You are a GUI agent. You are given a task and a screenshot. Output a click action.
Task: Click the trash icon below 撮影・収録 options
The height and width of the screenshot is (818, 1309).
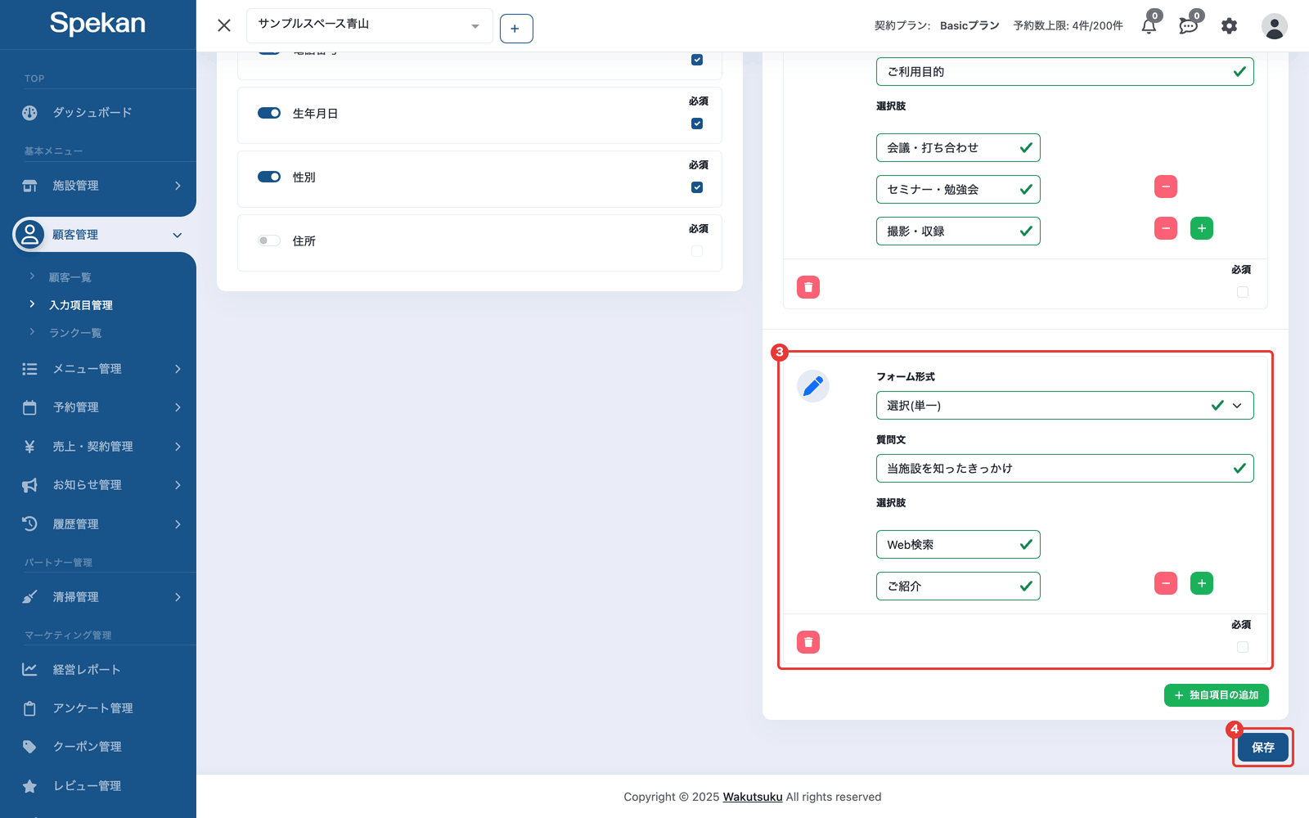coord(808,287)
